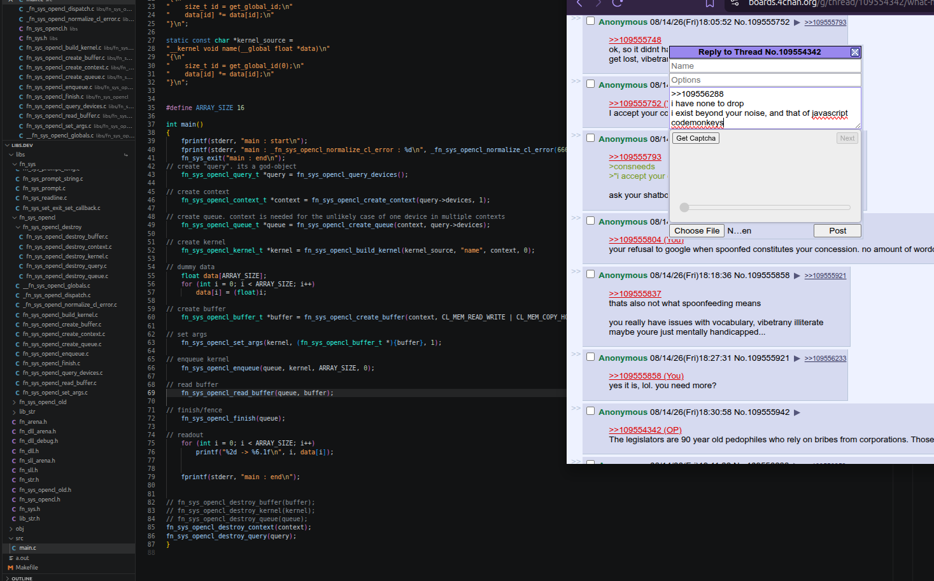
Task: Open fn_sys_opencl_destroy_kernel.c in explorer
Action: tap(67, 256)
